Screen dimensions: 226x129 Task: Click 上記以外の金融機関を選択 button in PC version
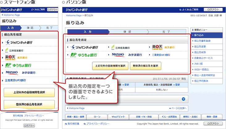click(x=110, y=66)
